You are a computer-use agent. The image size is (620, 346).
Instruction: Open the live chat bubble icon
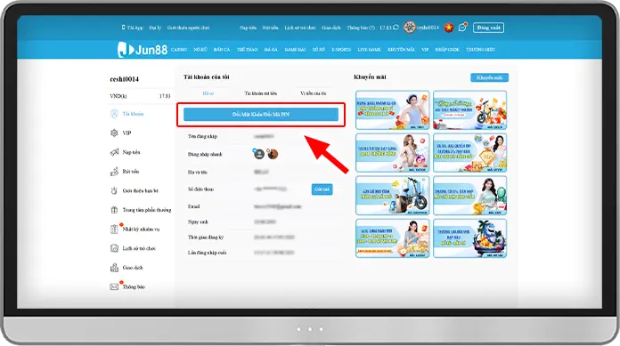point(461,28)
